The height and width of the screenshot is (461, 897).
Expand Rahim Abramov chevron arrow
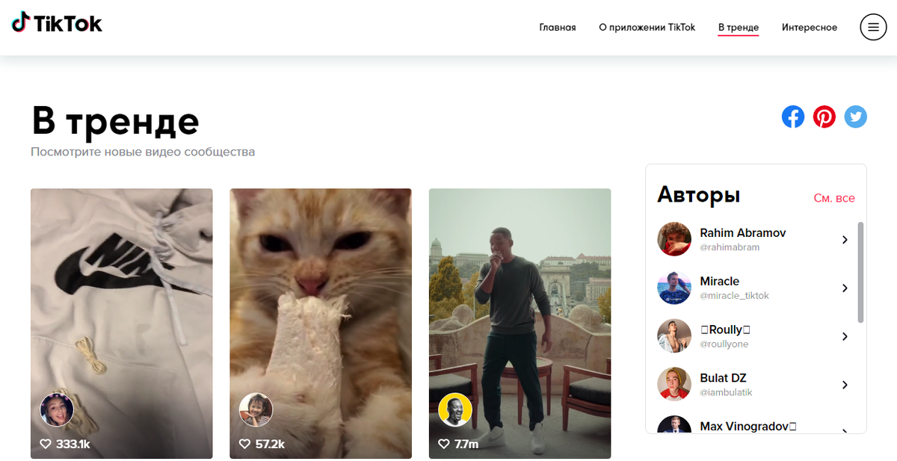point(845,240)
